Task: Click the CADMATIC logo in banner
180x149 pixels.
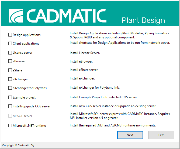Action: (x=57, y=16)
